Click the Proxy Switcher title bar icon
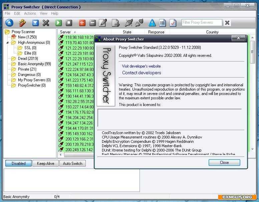259x202 pixels. [6, 7]
